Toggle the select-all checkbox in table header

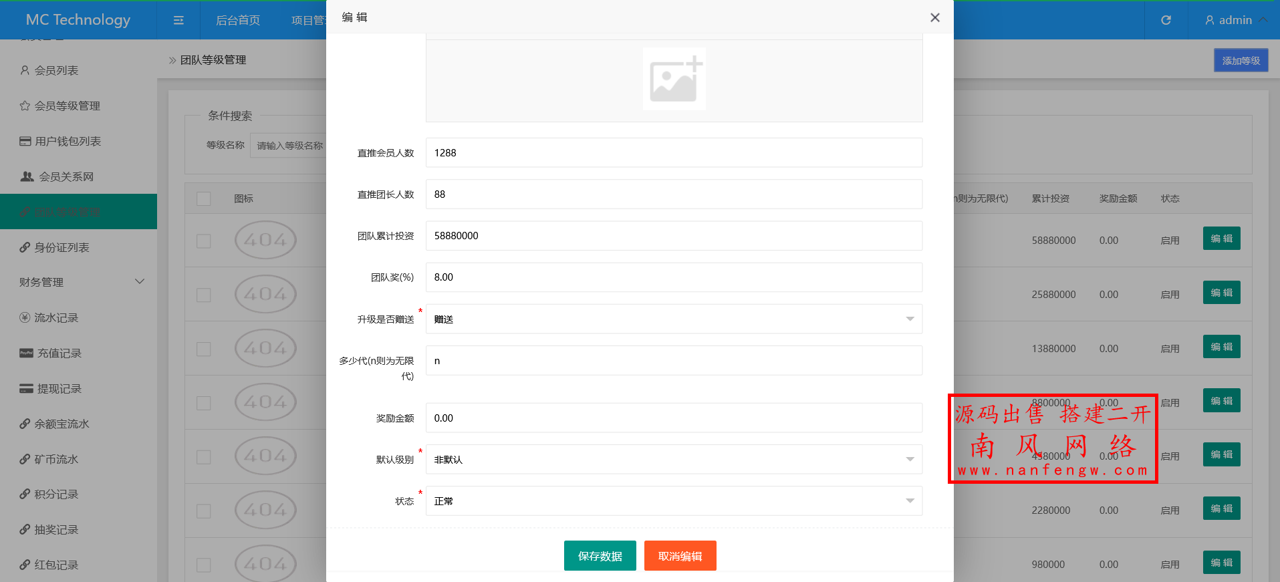(x=204, y=198)
